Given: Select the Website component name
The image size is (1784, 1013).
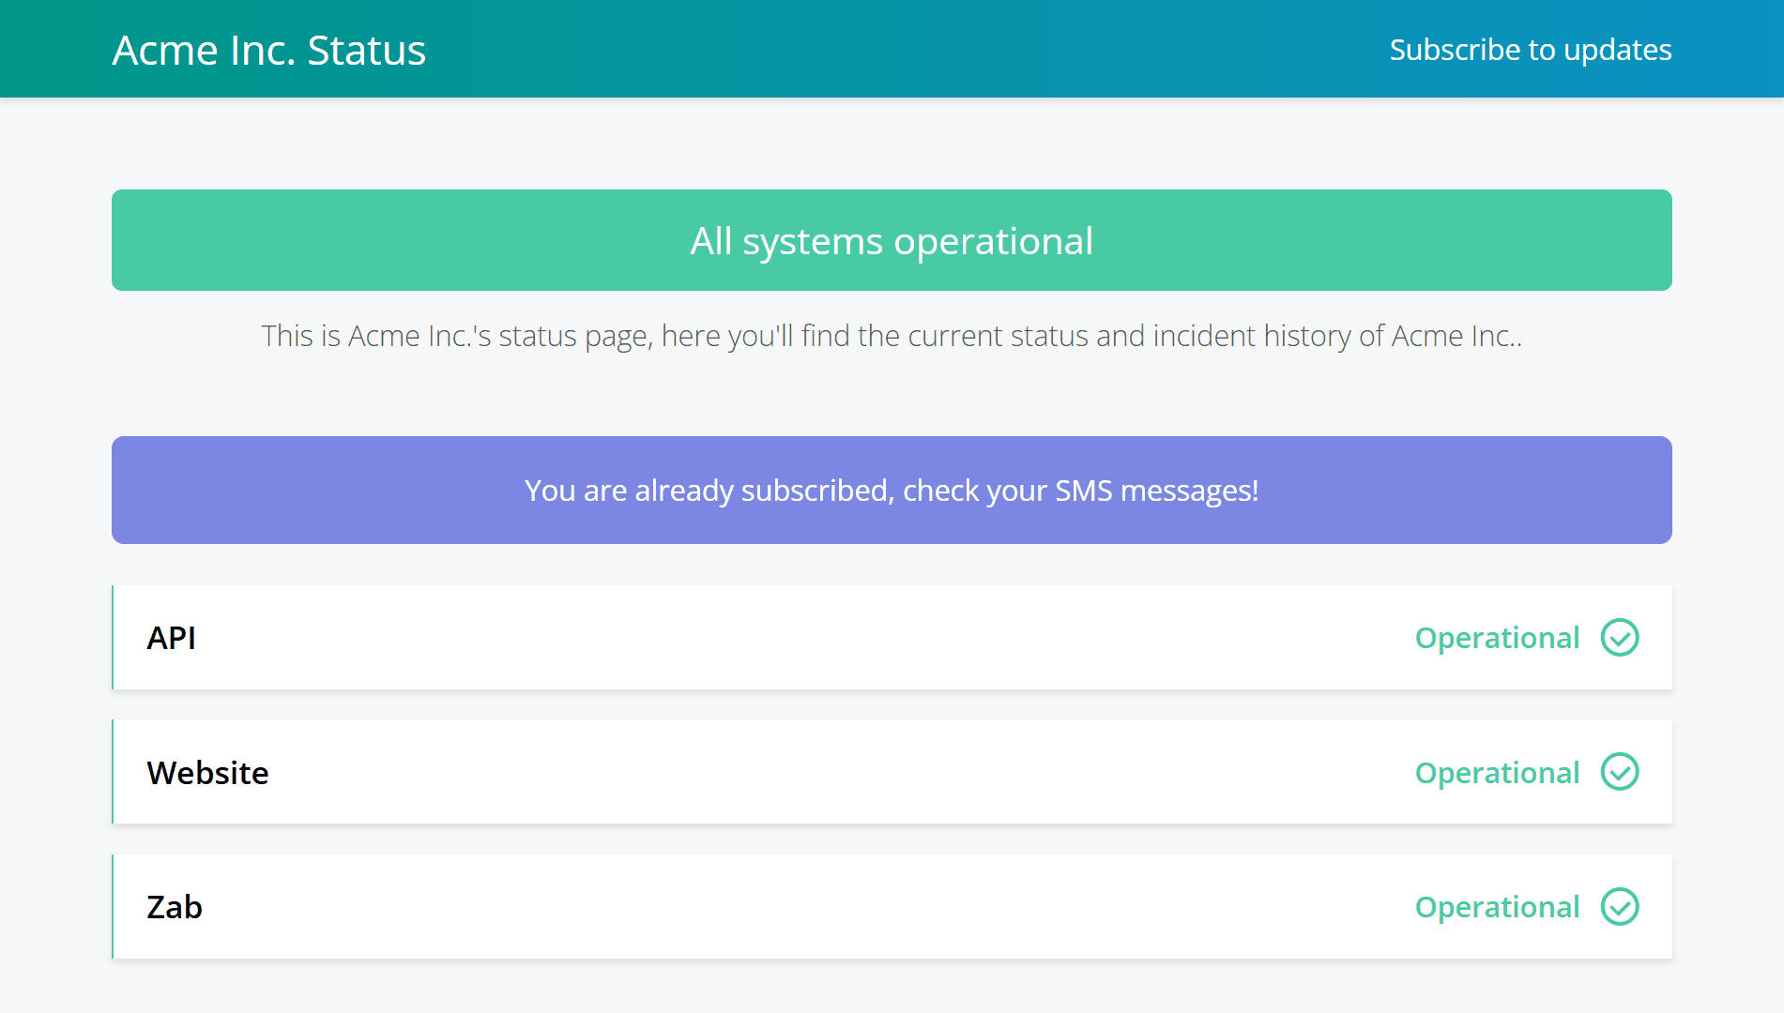Looking at the screenshot, I should [x=207, y=772].
